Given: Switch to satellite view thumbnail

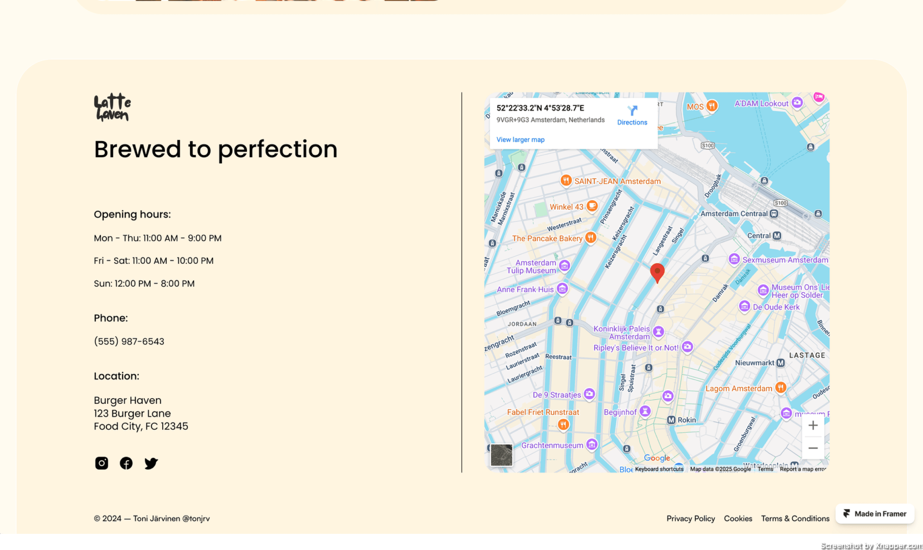Looking at the screenshot, I should point(501,455).
